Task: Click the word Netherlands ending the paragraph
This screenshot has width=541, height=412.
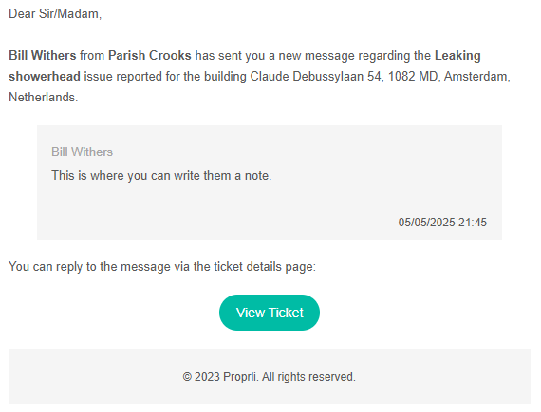Action: (x=42, y=97)
